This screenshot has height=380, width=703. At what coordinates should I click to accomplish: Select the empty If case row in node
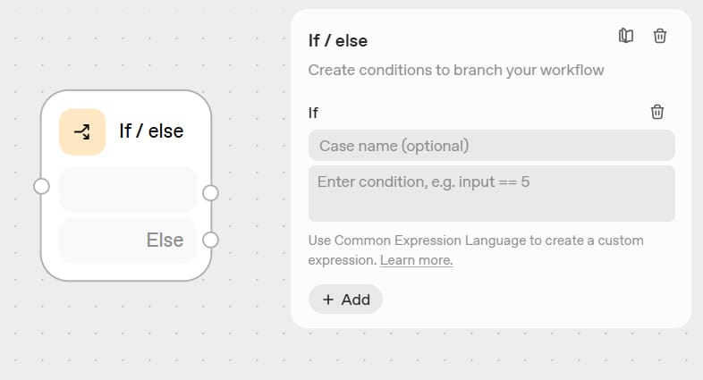pyautogui.click(x=127, y=190)
